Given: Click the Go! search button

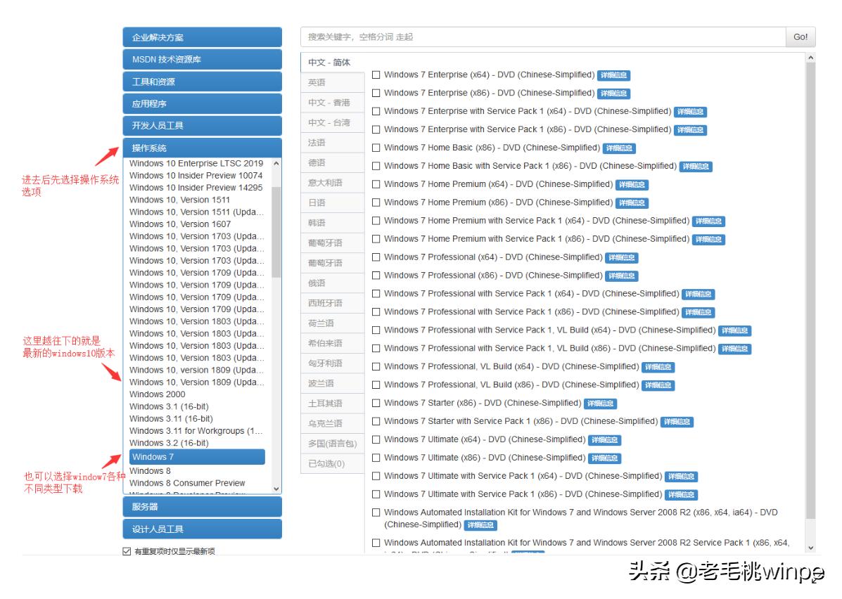Looking at the screenshot, I should point(800,37).
